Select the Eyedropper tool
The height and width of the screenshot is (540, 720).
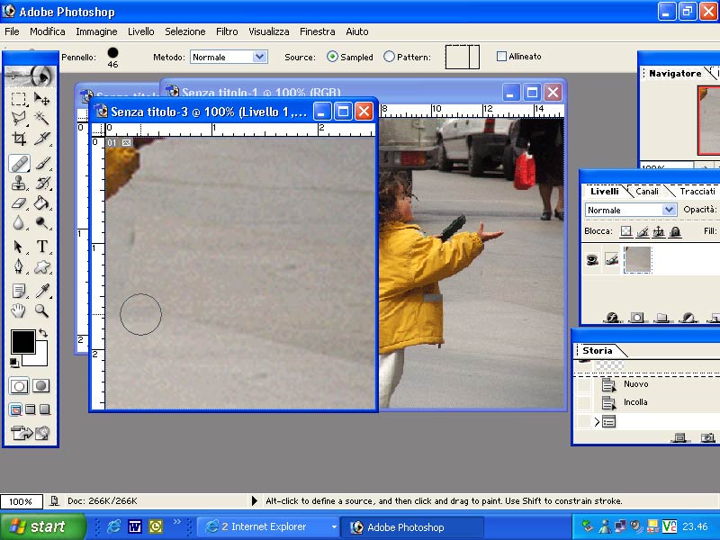pyautogui.click(x=42, y=290)
